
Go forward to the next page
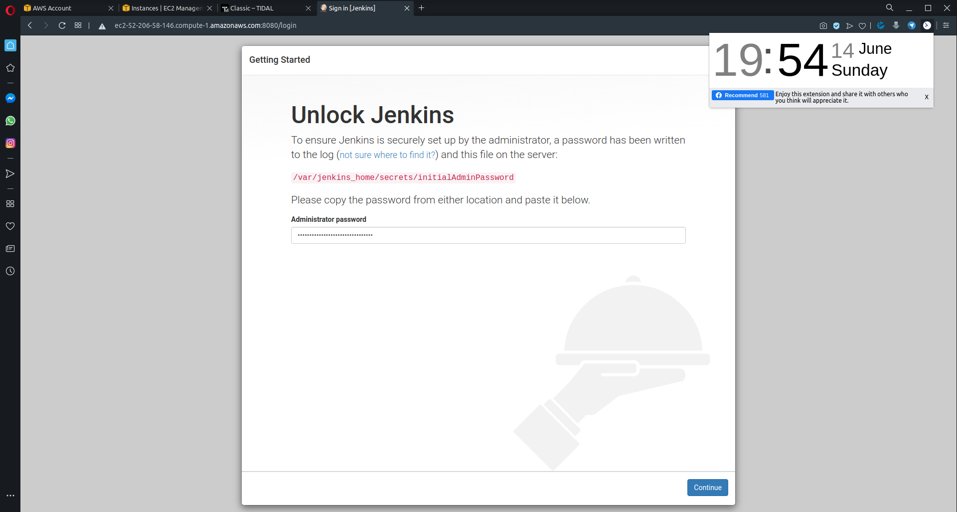tap(46, 25)
